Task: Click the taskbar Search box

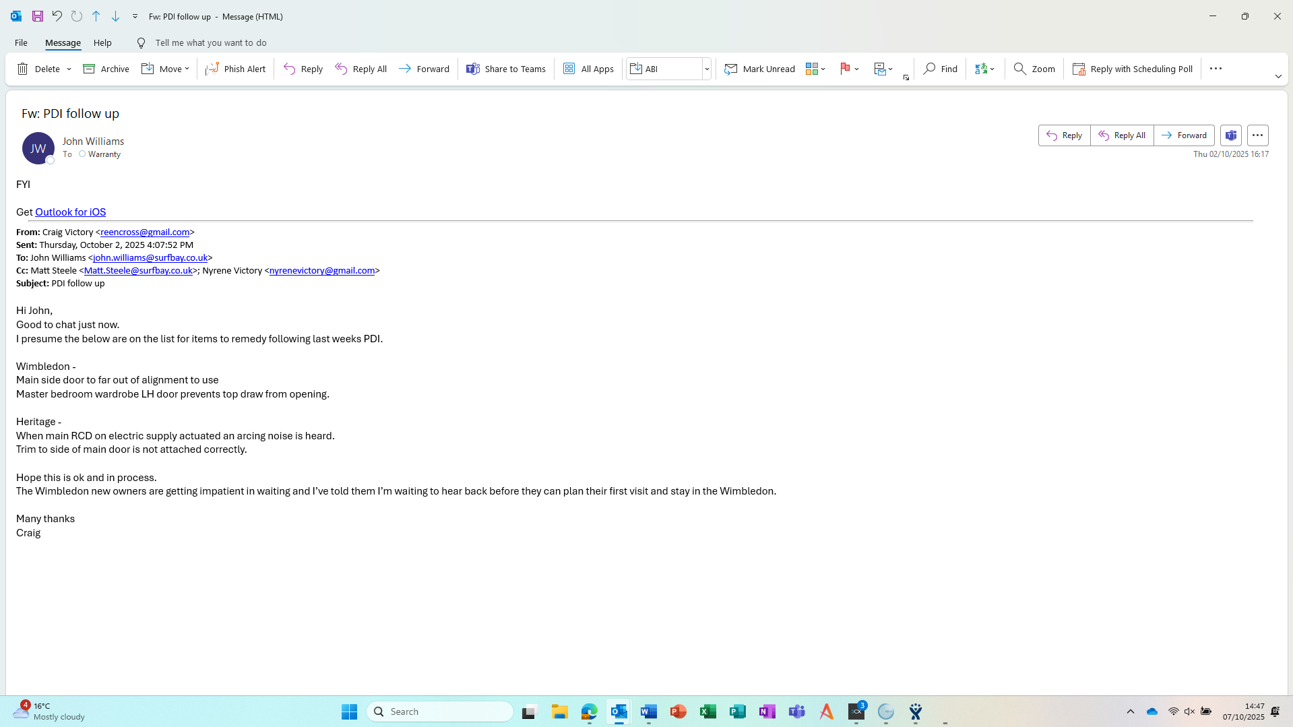Action: pos(440,712)
